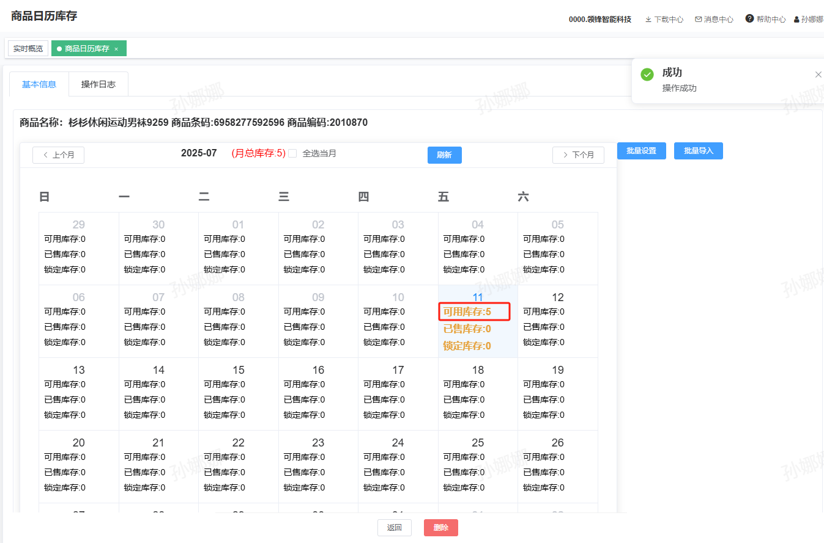
Task: Switch to the 实时概览 page tab
Action: click(x=28, y=48)
